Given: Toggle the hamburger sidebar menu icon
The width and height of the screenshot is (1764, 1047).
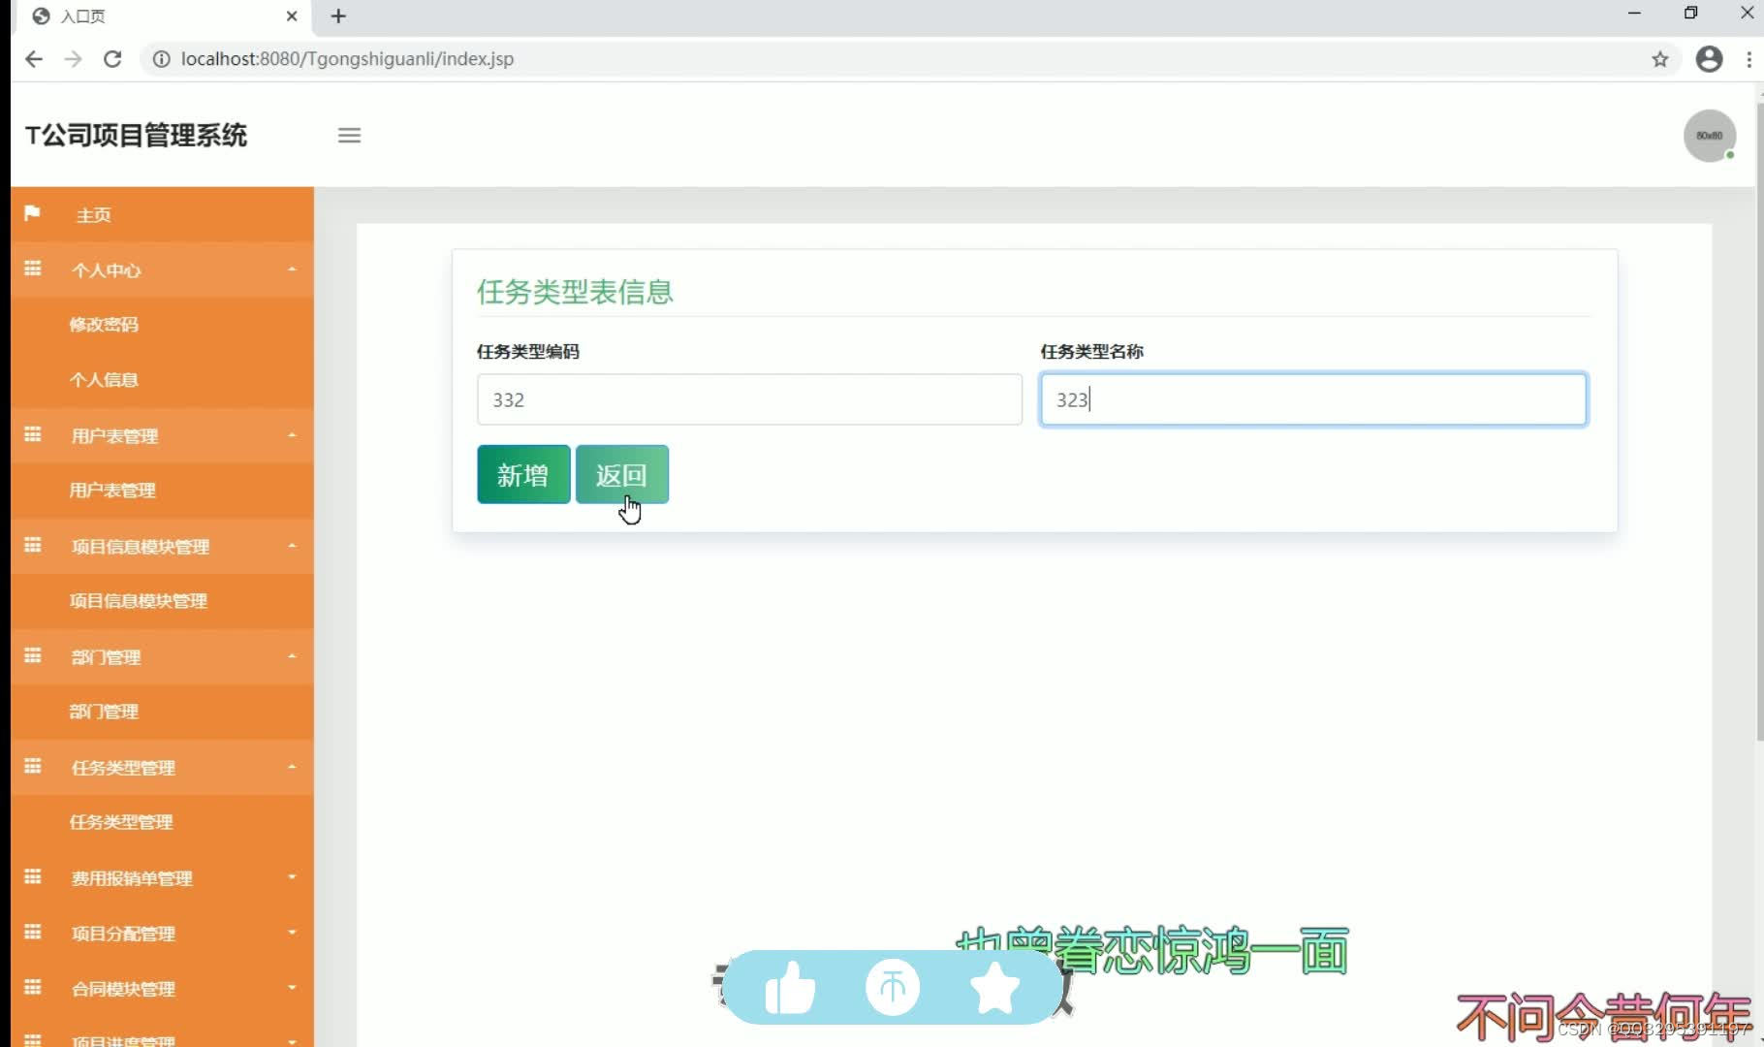Looking at the screenshot, I should click(349, 136).
